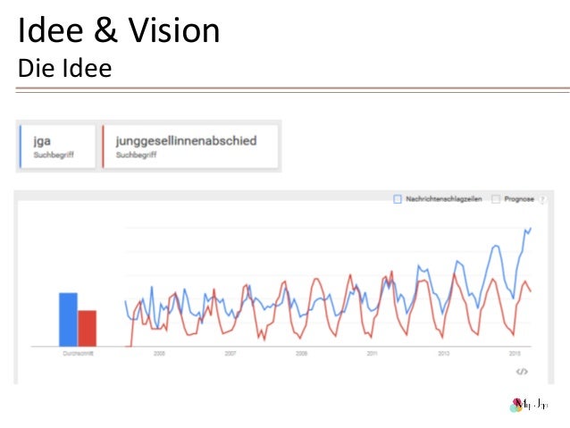This screenshot has height=428, width=570.
Task: Click the 2005 label on timeline axis
Action: 159,353
